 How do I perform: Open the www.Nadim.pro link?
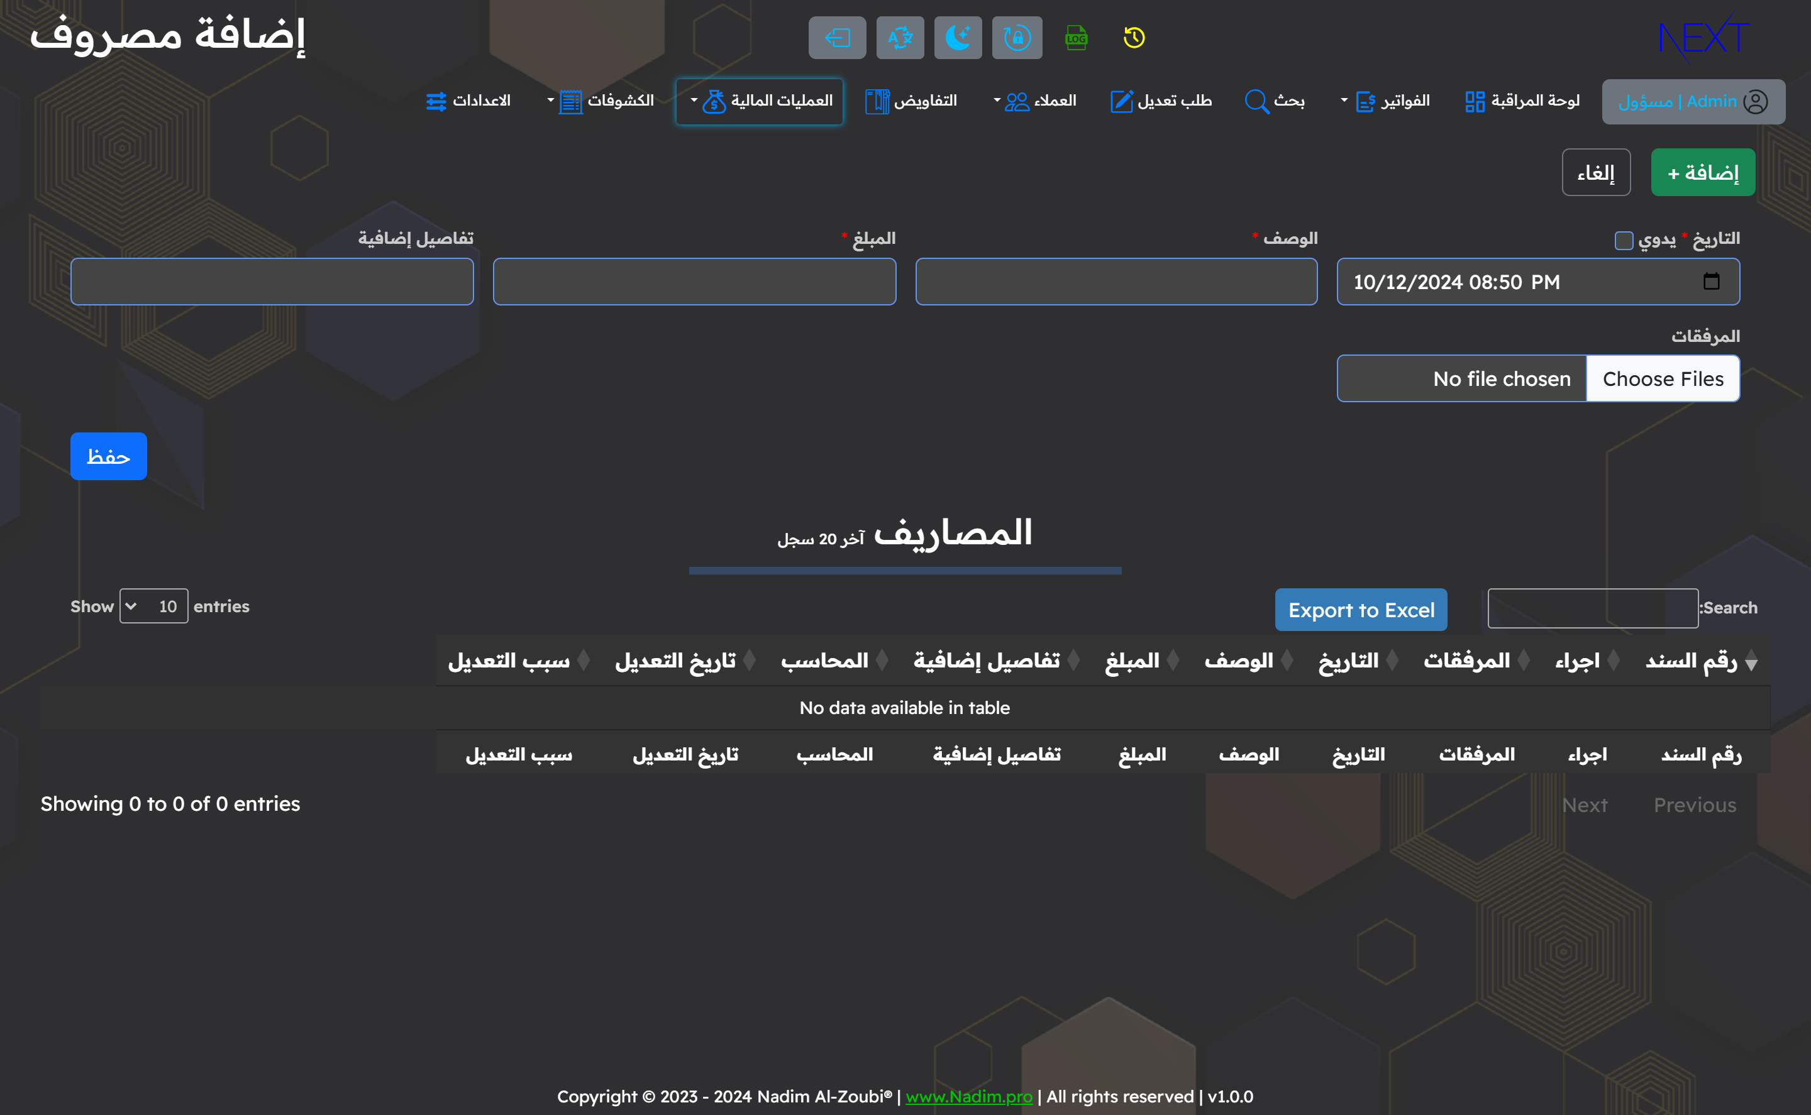(x=968, y=1097)
